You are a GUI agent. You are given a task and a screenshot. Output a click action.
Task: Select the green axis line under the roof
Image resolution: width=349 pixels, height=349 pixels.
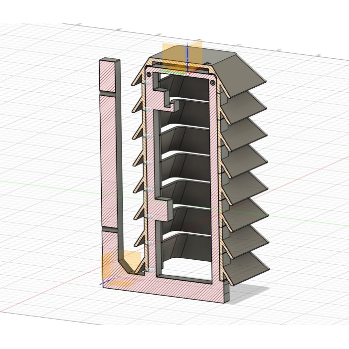click(170, 73)
